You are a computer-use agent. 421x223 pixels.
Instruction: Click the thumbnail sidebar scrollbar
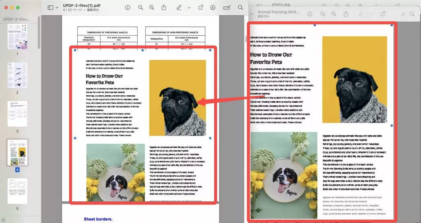click(x=39, y=32)
